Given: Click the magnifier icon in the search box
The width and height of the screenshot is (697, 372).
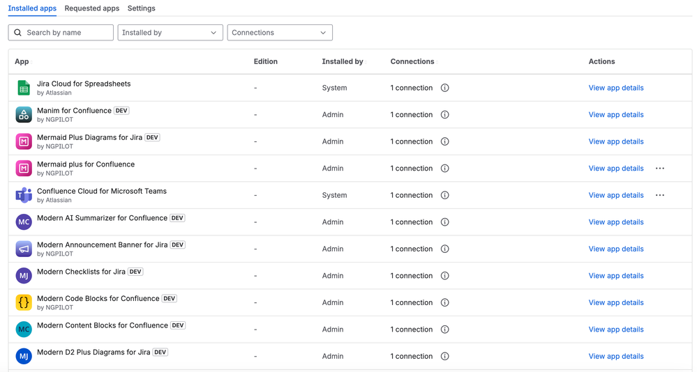Looking at the screenshot, I should 17,33.
